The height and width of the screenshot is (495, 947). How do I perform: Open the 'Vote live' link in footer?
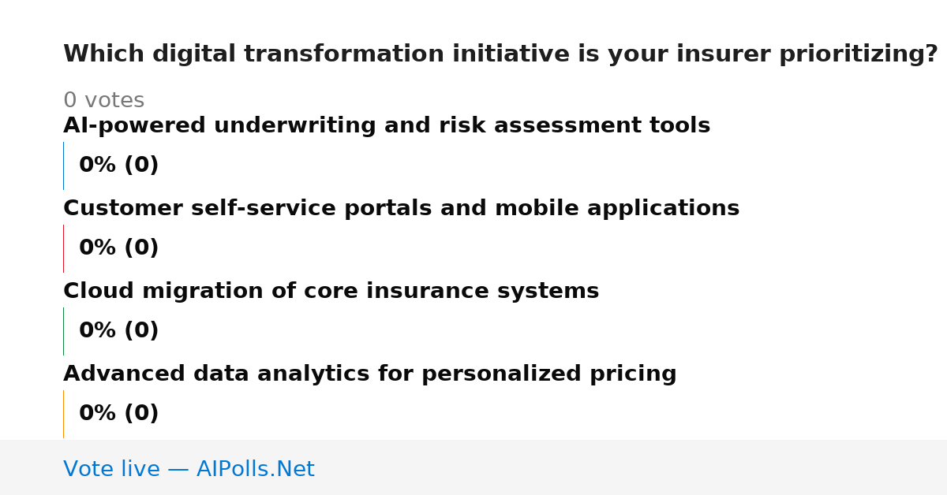point(189,470)
